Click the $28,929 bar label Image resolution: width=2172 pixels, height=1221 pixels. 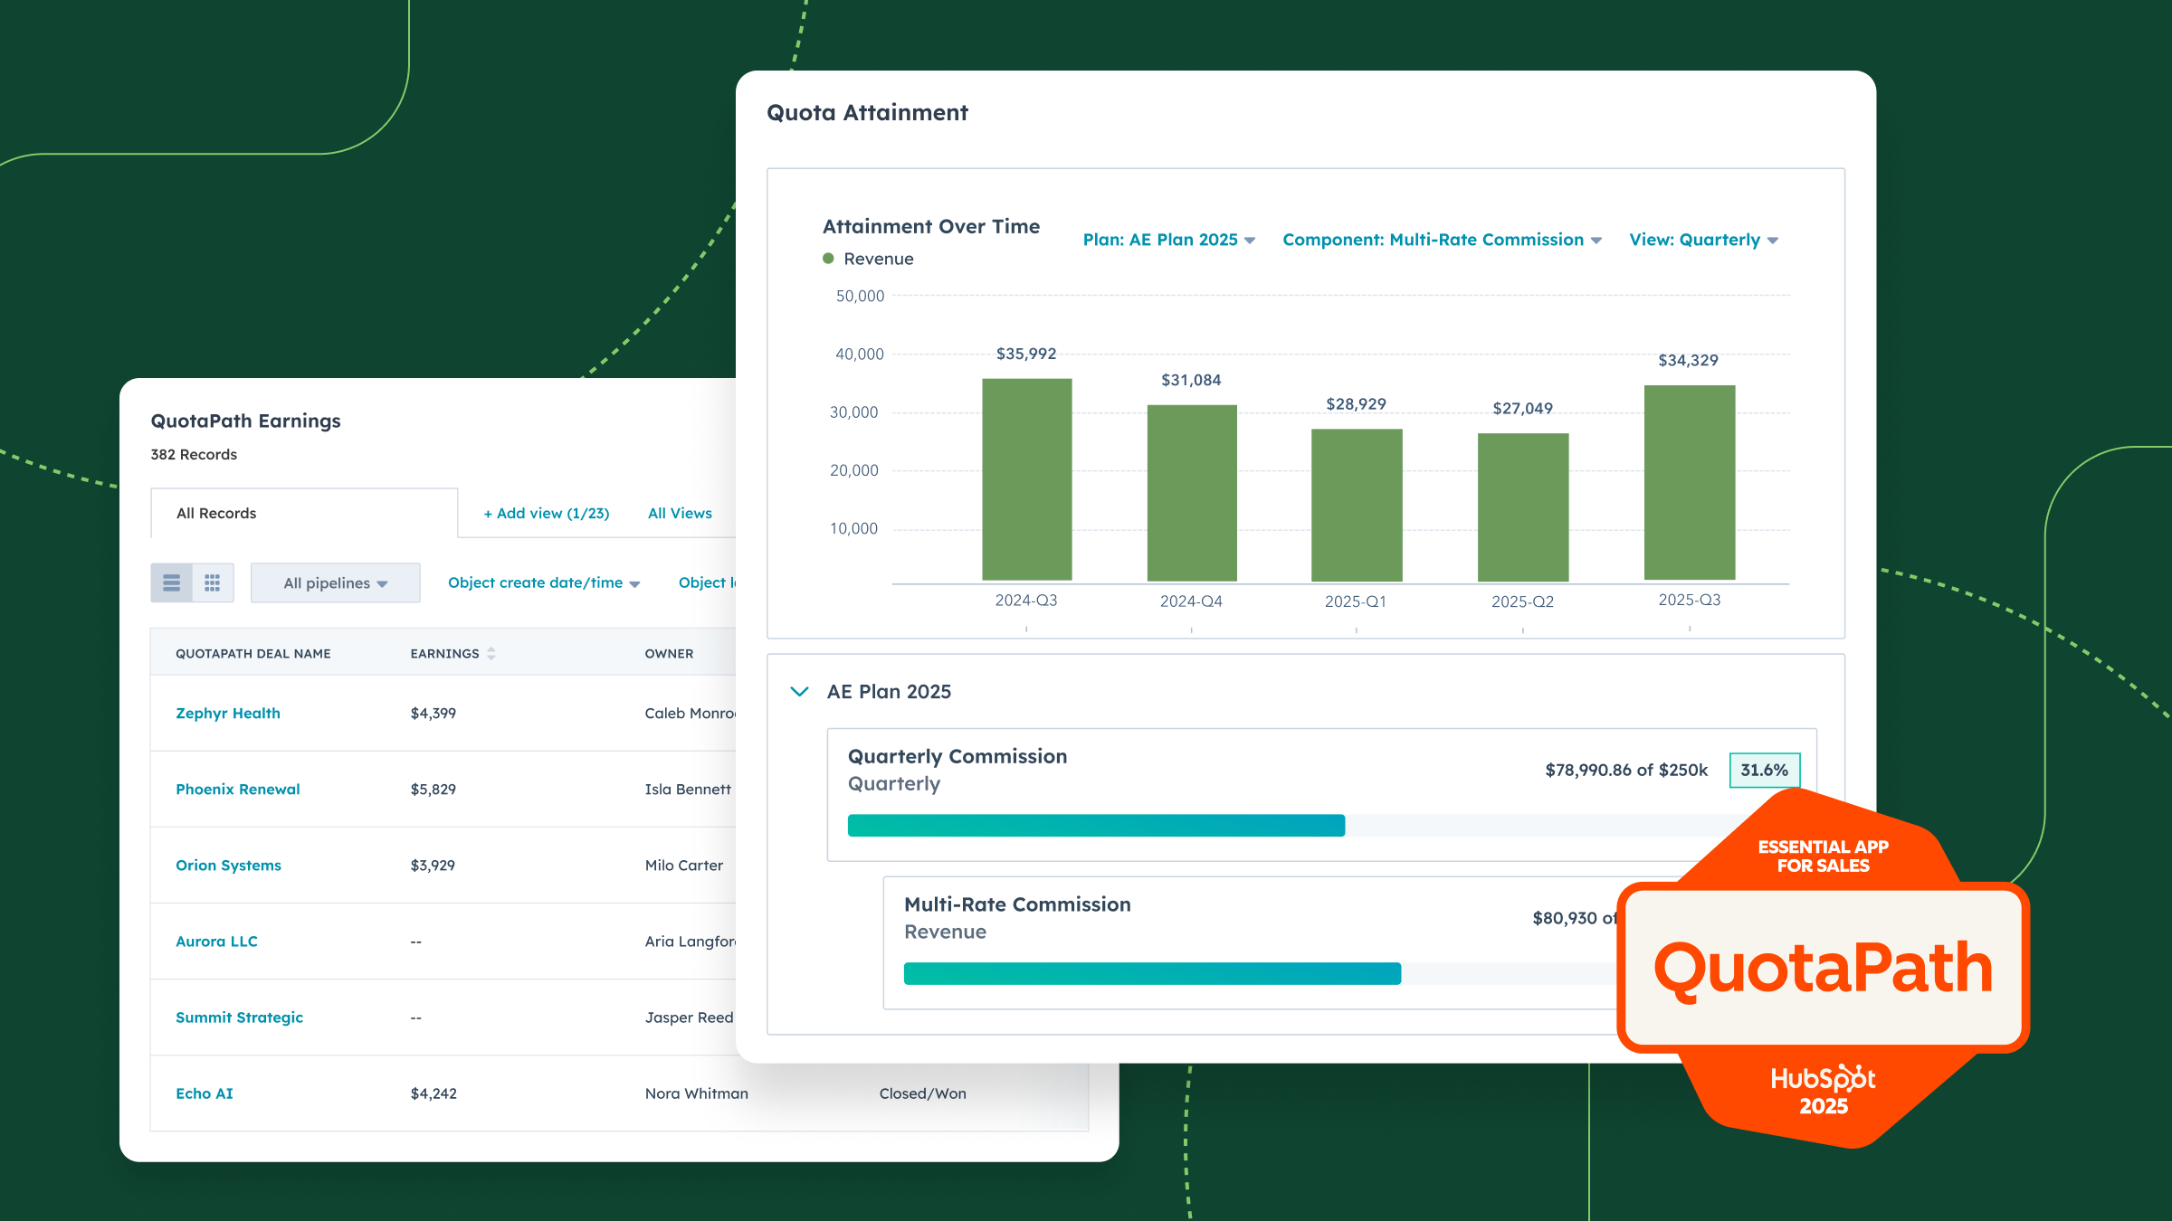click(x=1356, y=403)
